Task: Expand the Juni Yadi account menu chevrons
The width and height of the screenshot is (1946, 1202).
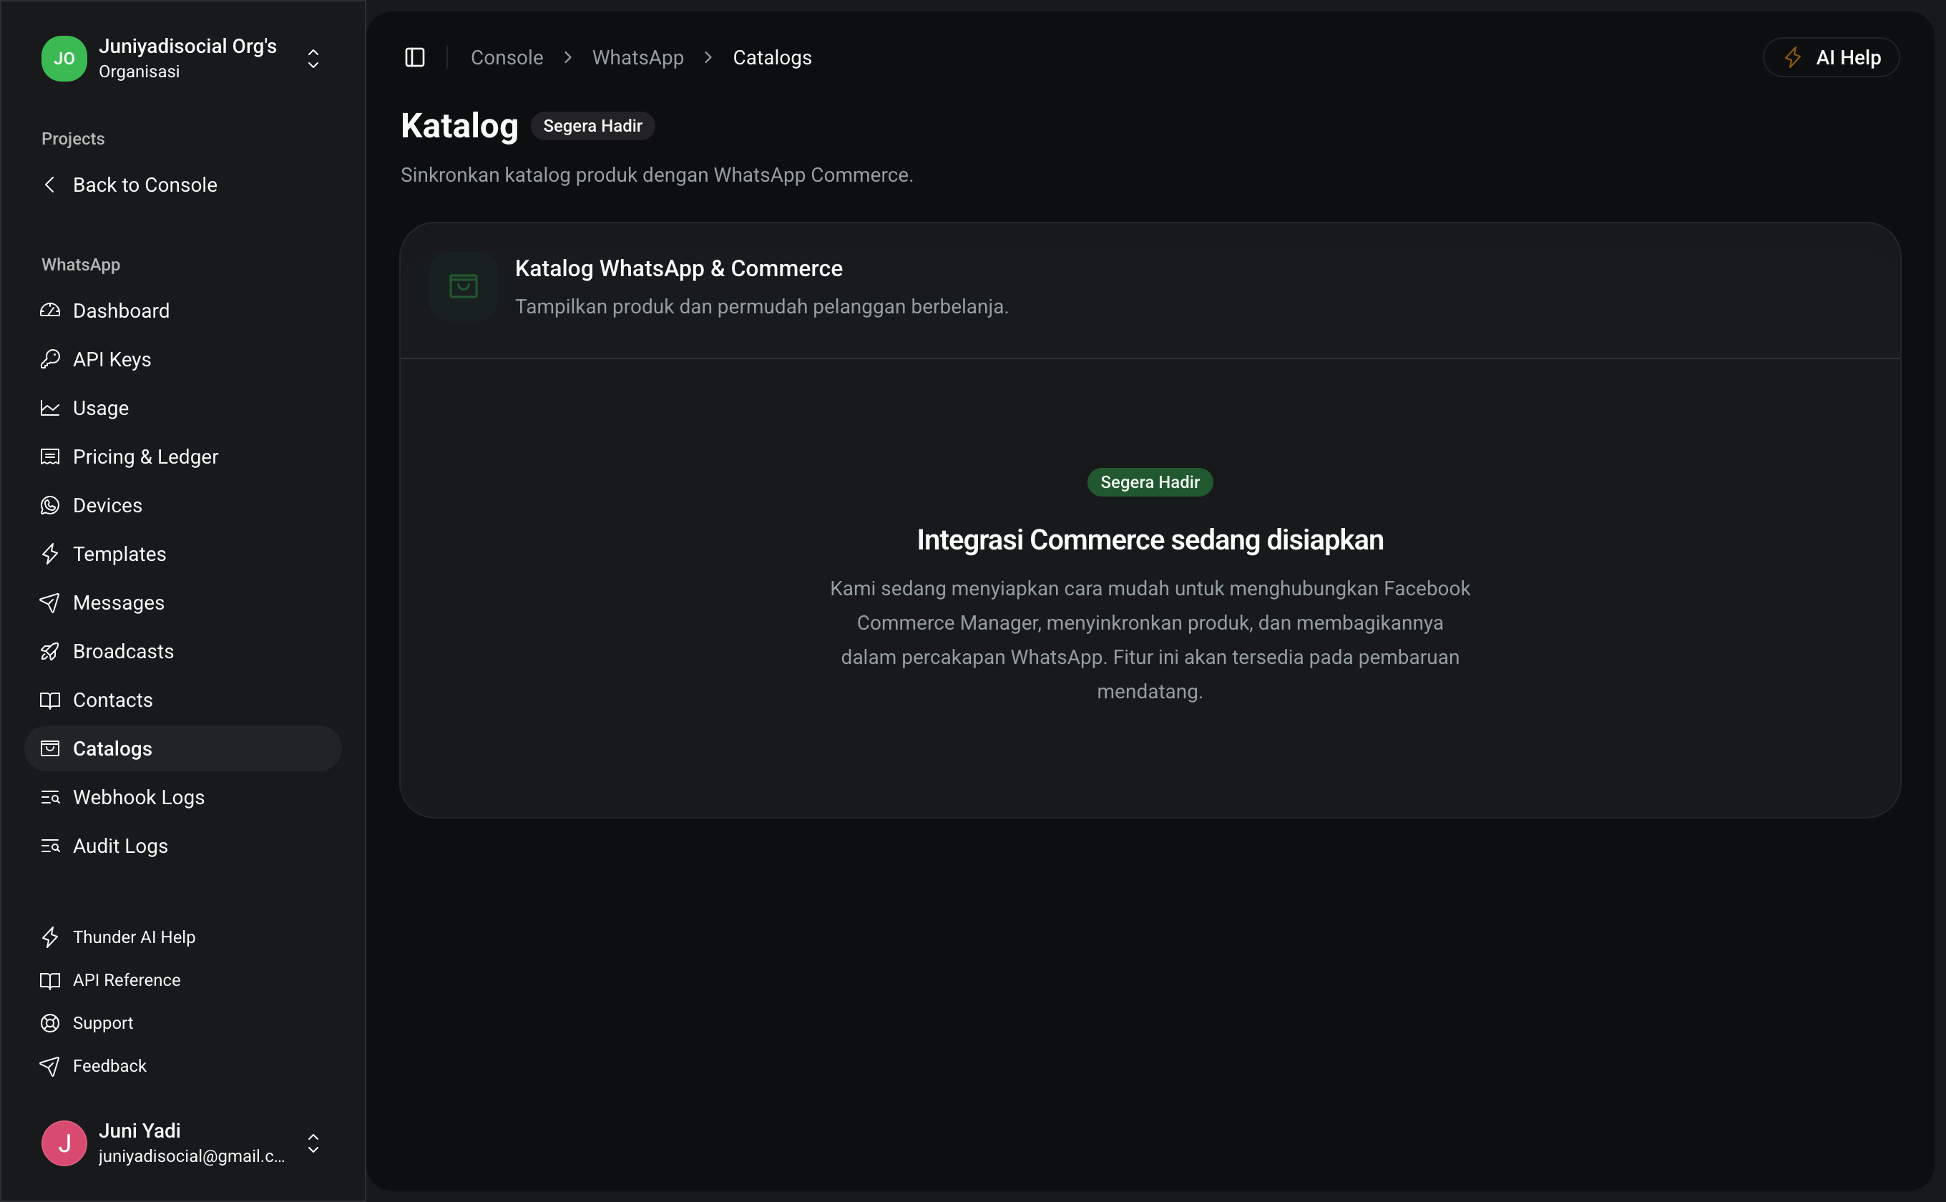Action: pos(313,1143)
